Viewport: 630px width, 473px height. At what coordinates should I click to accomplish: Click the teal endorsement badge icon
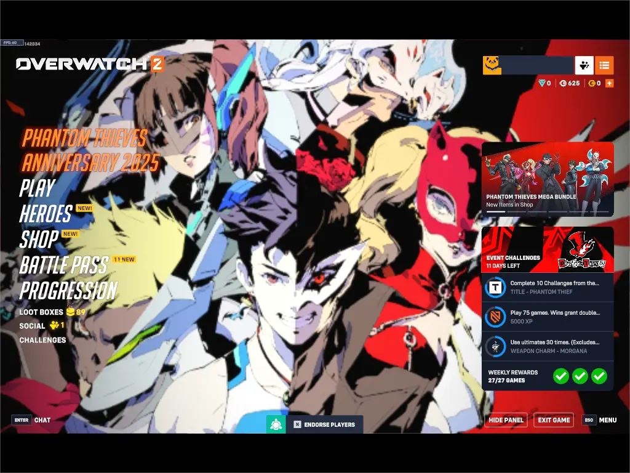276,424
